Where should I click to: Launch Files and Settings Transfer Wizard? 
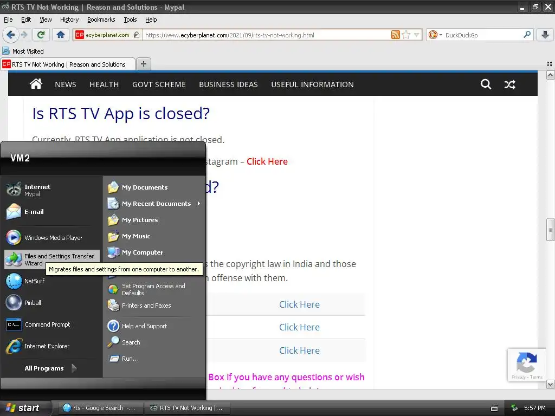(x=53, y=259)
